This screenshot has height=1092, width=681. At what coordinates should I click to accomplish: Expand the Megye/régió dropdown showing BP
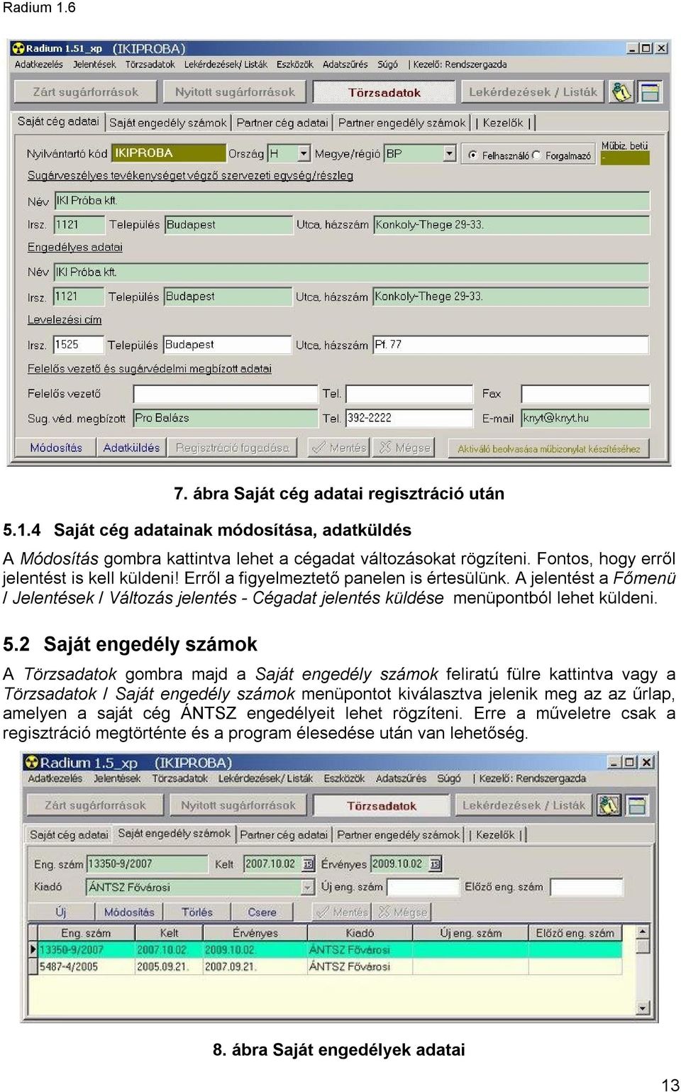click(x=449, y=153)
